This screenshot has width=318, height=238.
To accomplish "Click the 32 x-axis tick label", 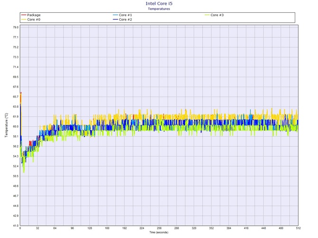I will point(37,228).
